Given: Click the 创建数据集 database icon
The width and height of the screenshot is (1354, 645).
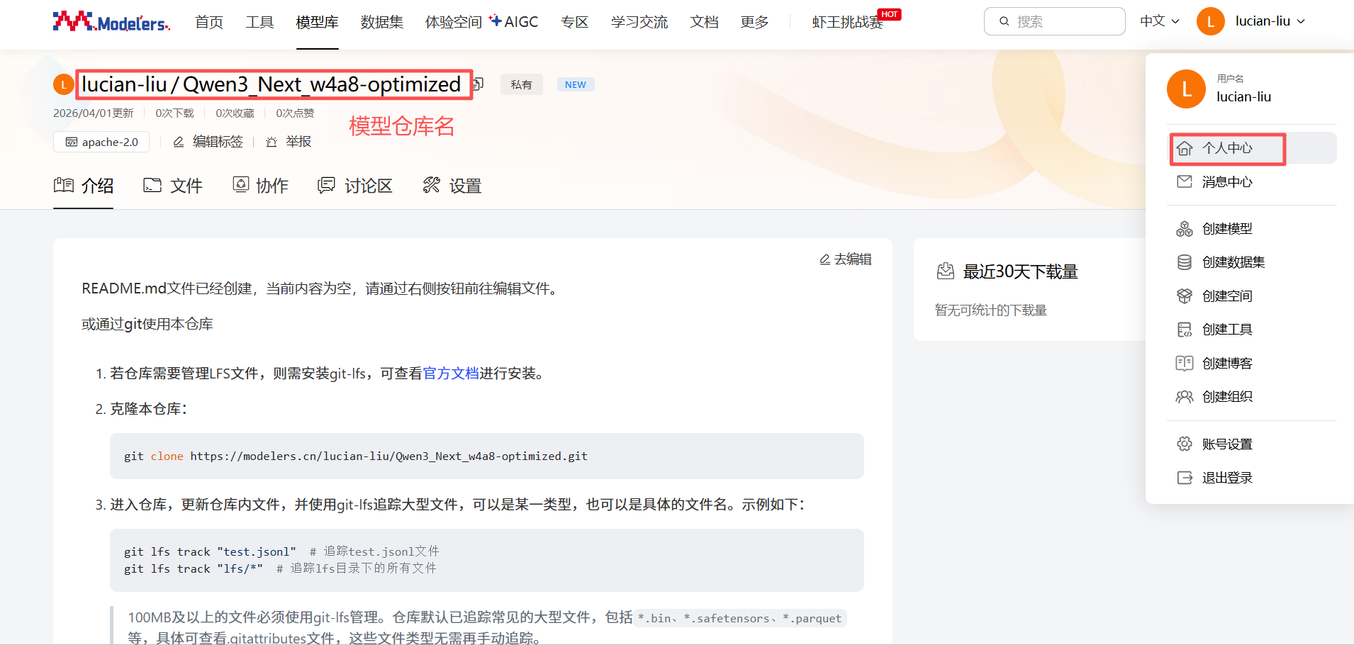Looking at the screenshot, I should click(1184, 262).
